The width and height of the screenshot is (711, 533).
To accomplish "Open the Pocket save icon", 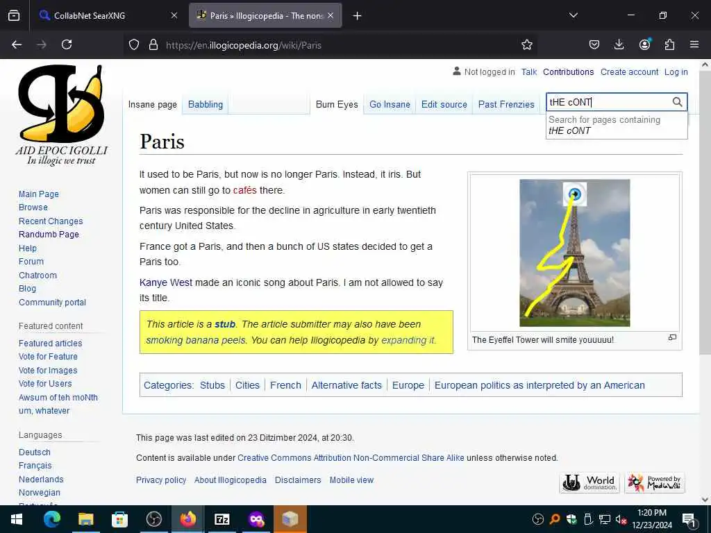I will tap(594, 44).
